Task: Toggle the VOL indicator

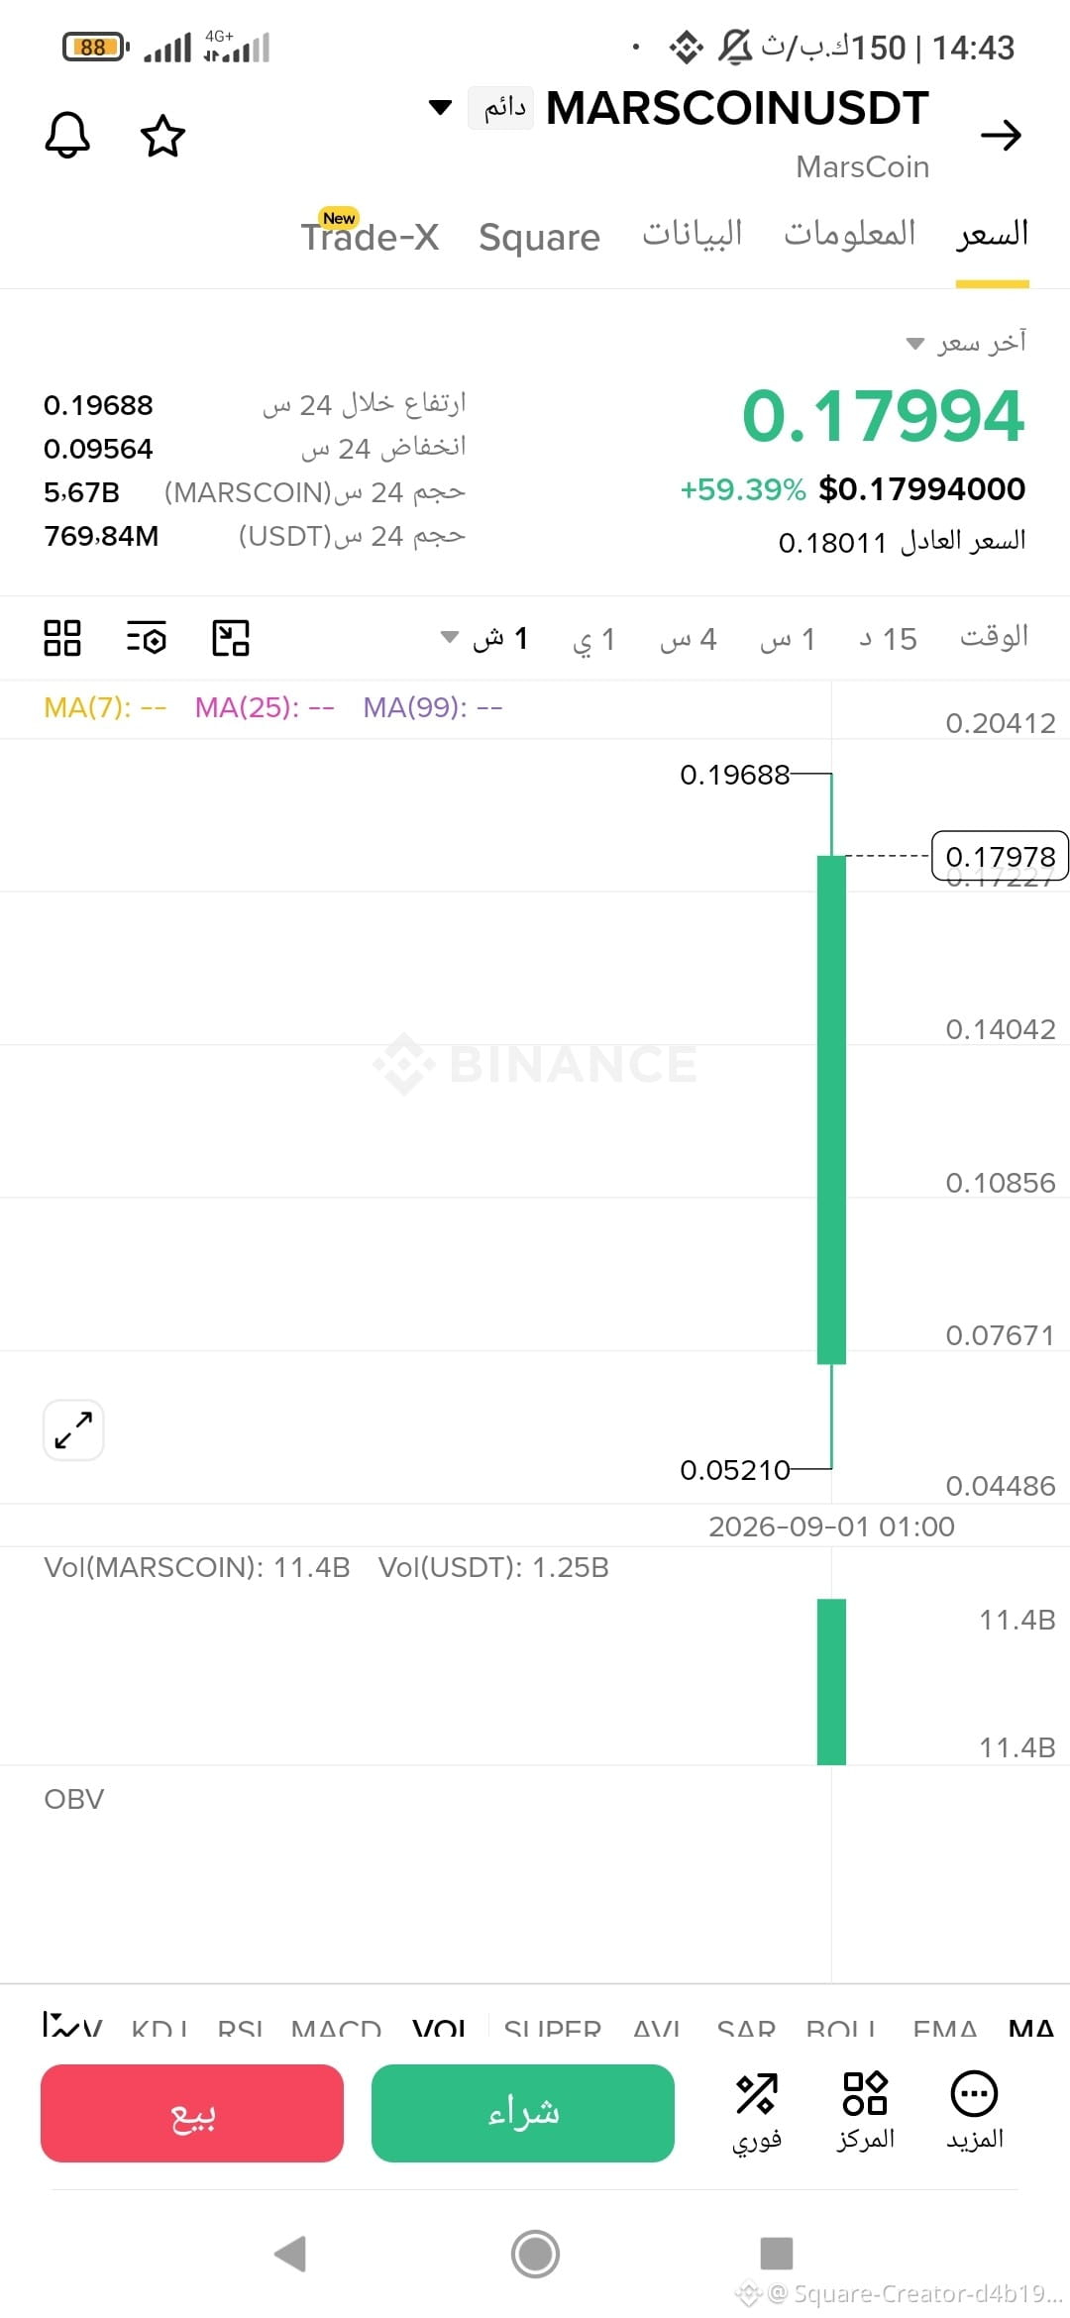Action: 440,2027
